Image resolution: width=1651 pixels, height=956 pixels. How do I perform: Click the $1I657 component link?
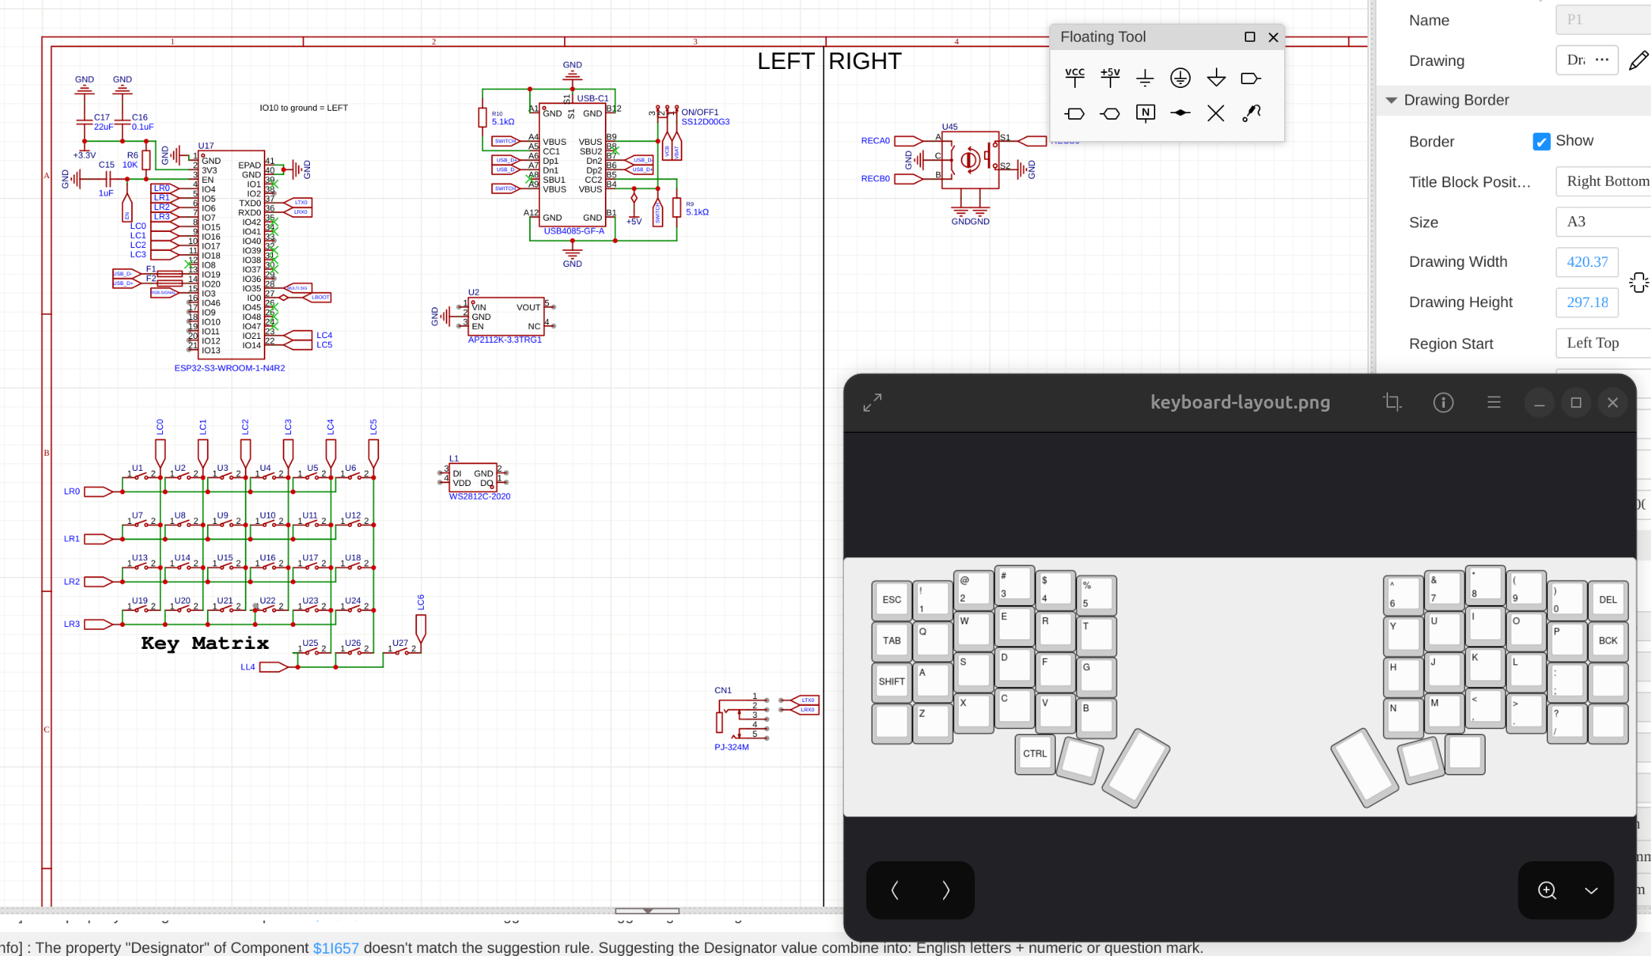336,948
